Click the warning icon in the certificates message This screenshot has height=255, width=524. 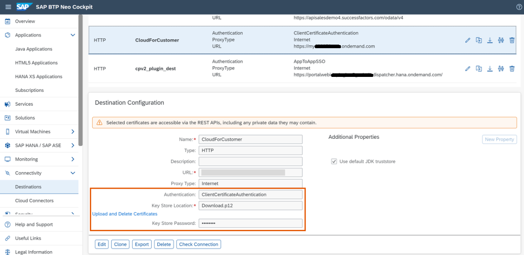(x=99, y=123)
